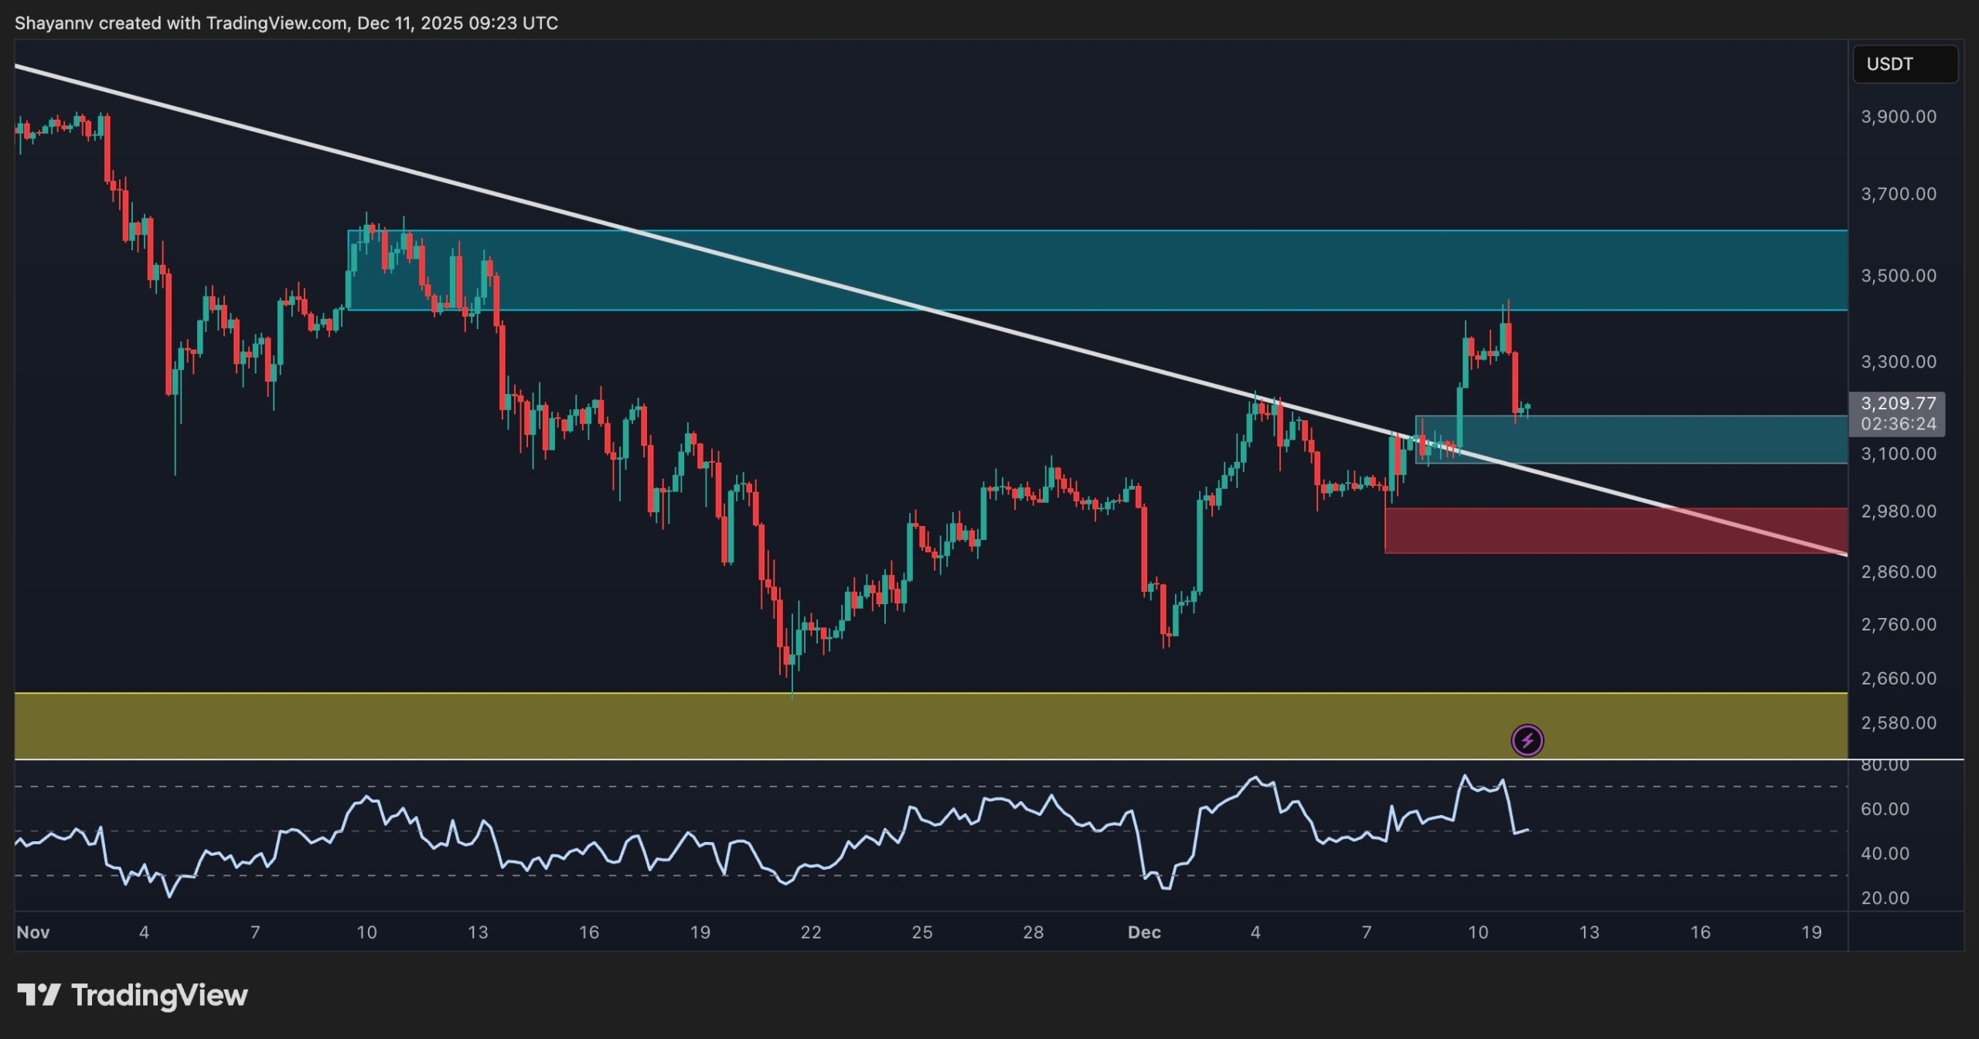Click the 3,900.00 price axis label
1979x1039 pixels.
(1898, 117)
